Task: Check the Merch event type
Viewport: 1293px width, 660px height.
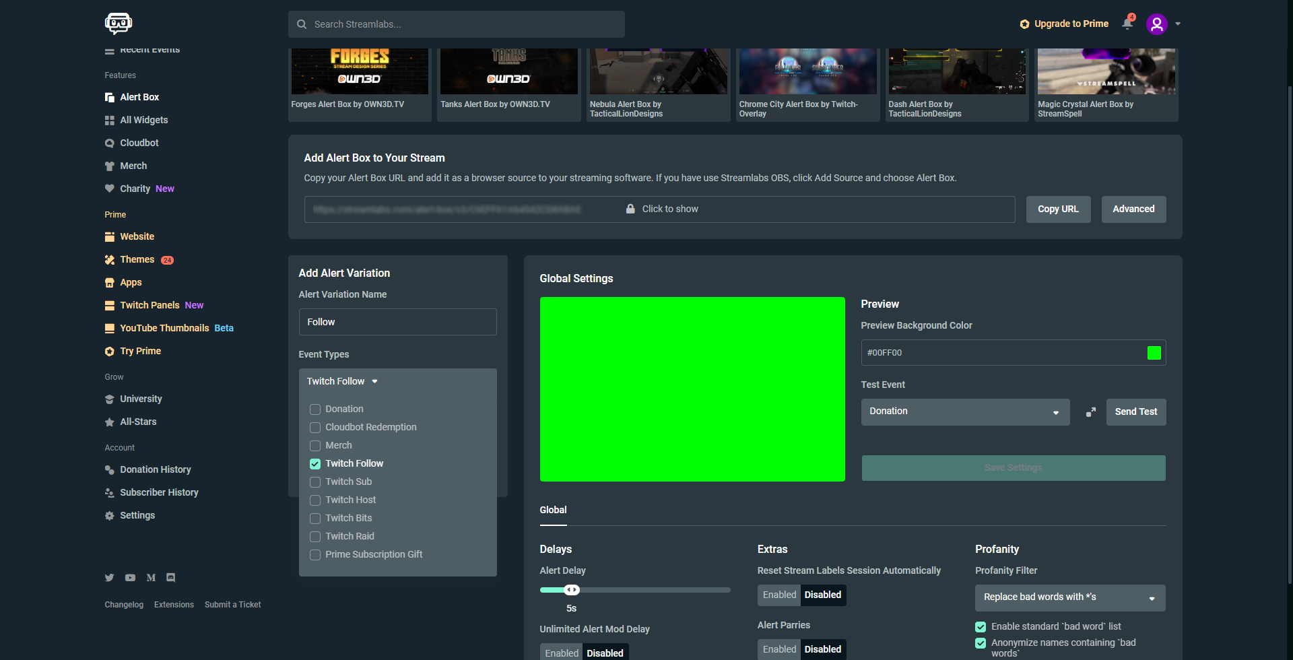Action: [x=315, y=446]
